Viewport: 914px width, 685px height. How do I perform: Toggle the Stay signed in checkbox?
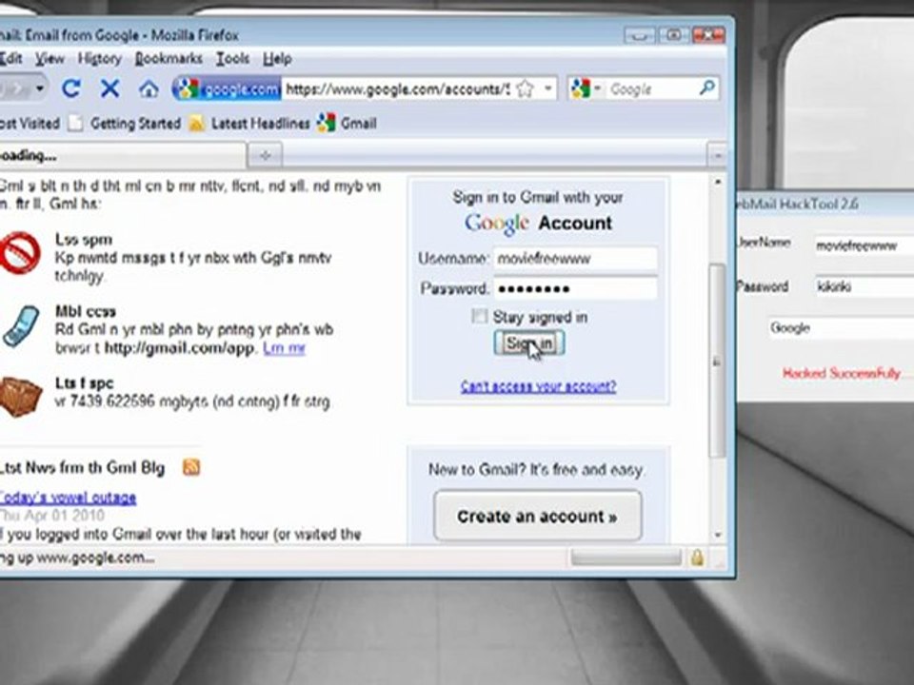(x=479, y=316)
